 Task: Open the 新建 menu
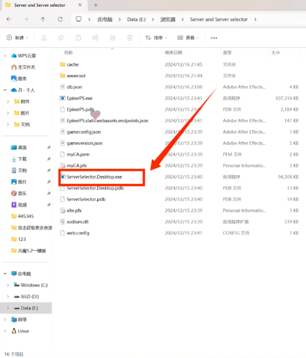tap(17, 37)
